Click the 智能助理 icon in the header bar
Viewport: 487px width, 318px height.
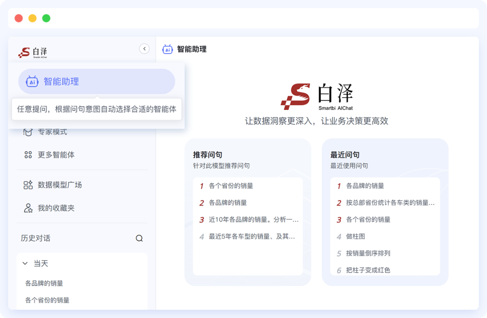(168, 49)
